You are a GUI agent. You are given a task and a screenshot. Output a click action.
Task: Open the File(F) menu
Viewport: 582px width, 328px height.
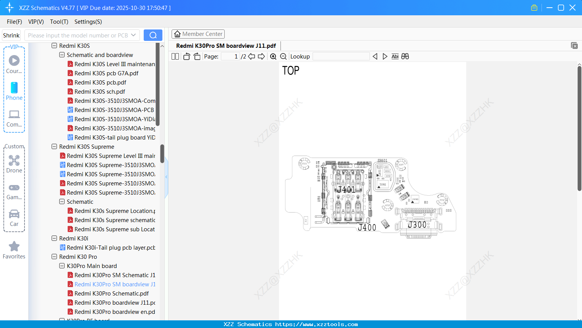(x=15, y=22)
